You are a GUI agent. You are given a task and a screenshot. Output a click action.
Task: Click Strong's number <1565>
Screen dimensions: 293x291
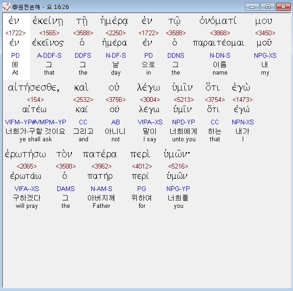point(49,33)
